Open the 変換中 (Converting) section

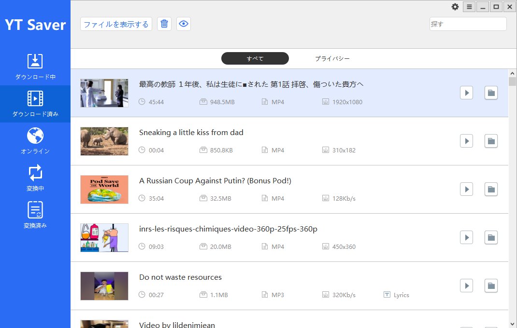tap(35, 178)
